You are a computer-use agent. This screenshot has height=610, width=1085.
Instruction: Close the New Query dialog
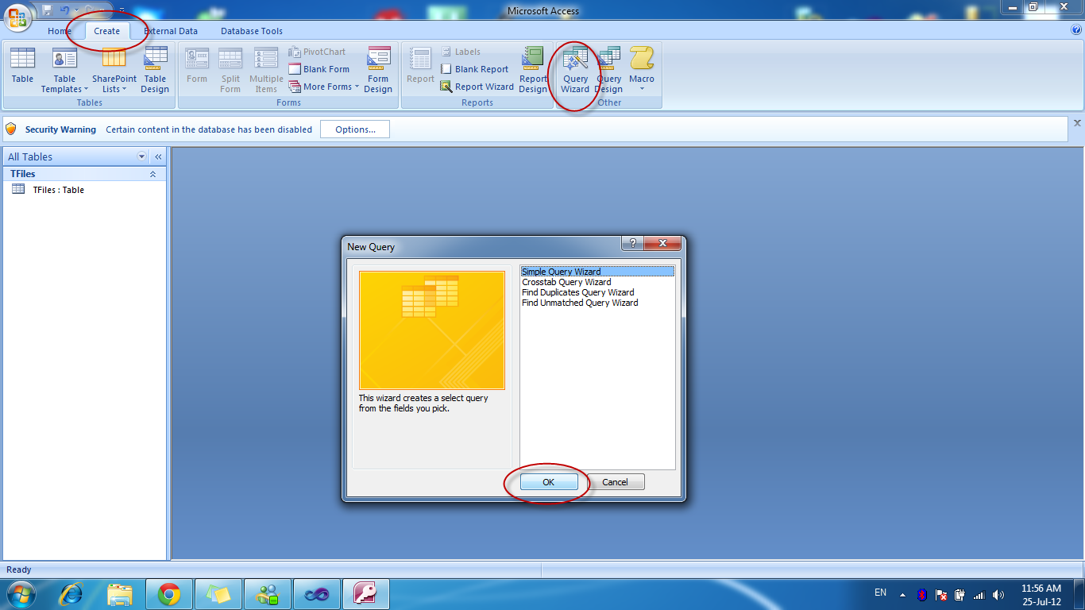click(662, 243)
